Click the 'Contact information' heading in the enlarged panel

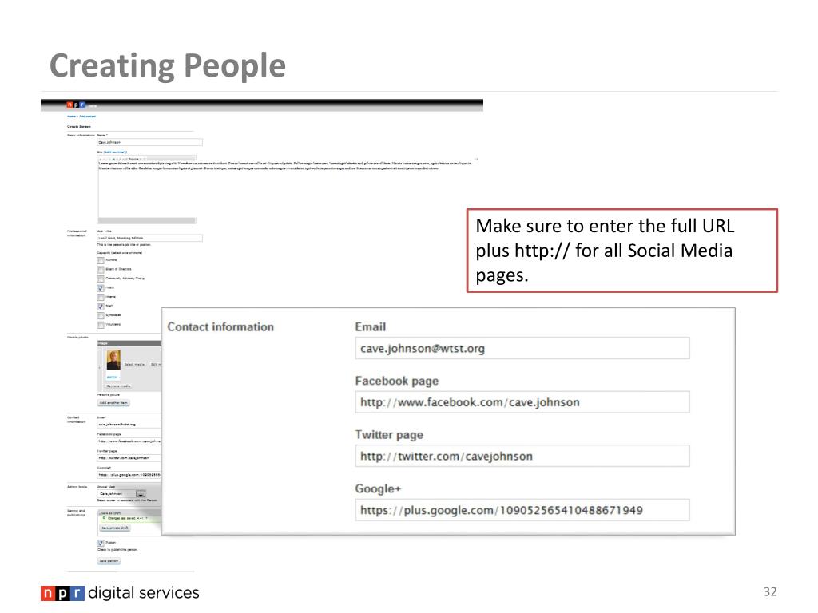(220, 326)
